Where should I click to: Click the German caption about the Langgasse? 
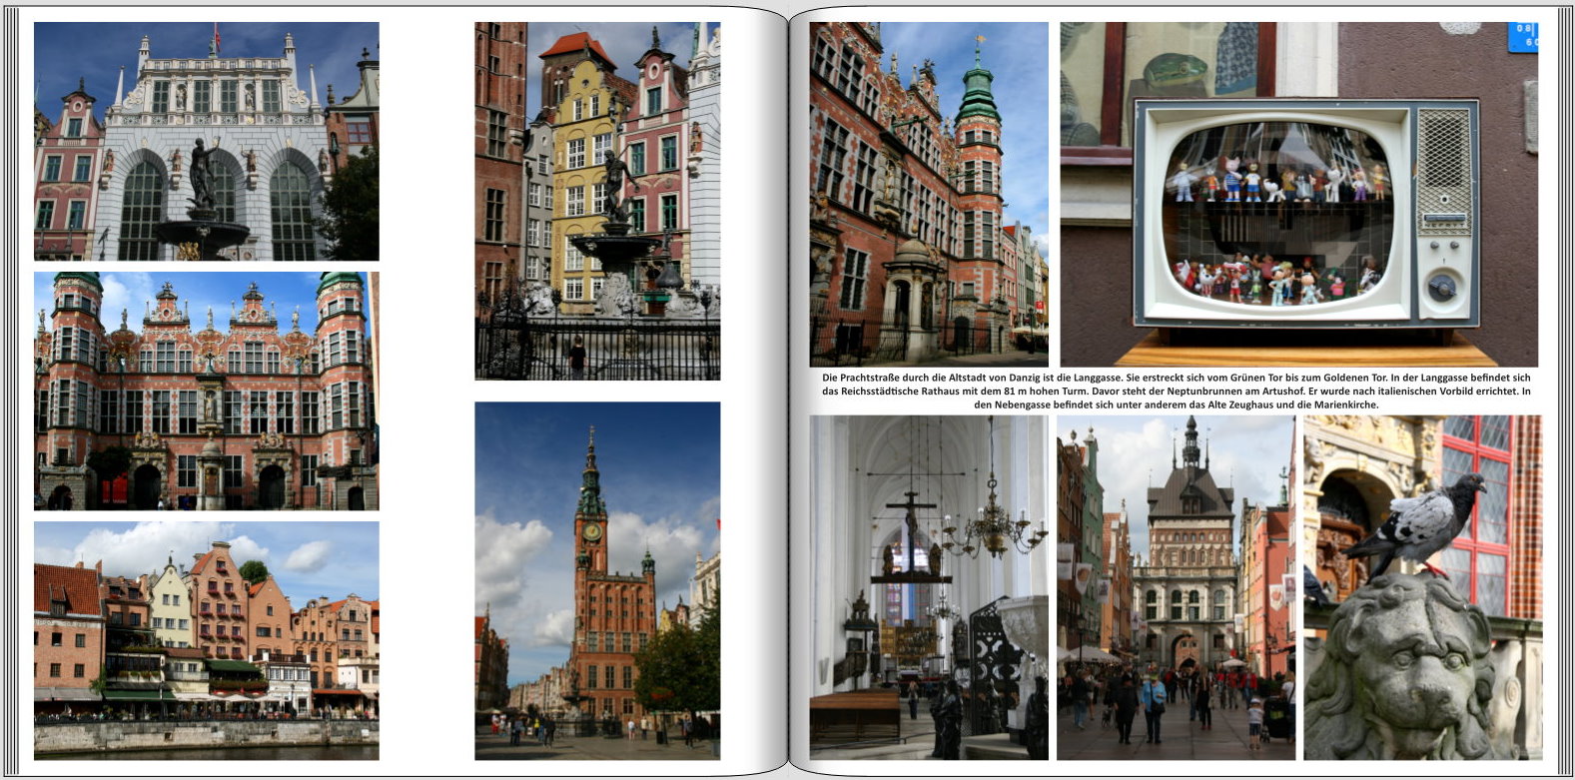coord(1176,391)
